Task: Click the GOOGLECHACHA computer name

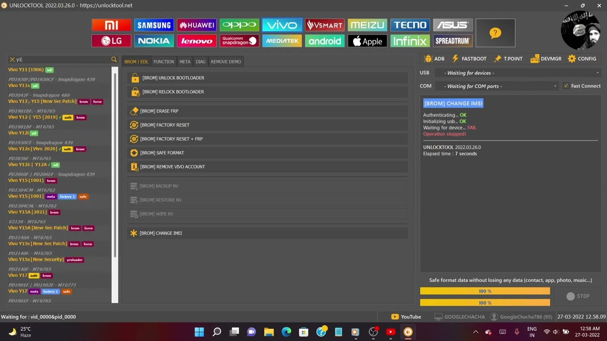Action: click(x=460, y=317)
